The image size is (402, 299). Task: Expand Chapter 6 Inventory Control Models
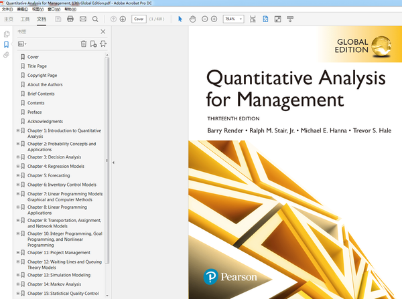(x=18, y=185)
